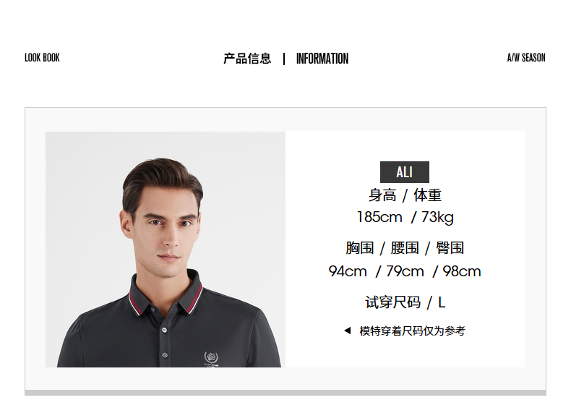571x400 pixels.
Task: Click the A/W SEASON label
Action: point(526,58)
